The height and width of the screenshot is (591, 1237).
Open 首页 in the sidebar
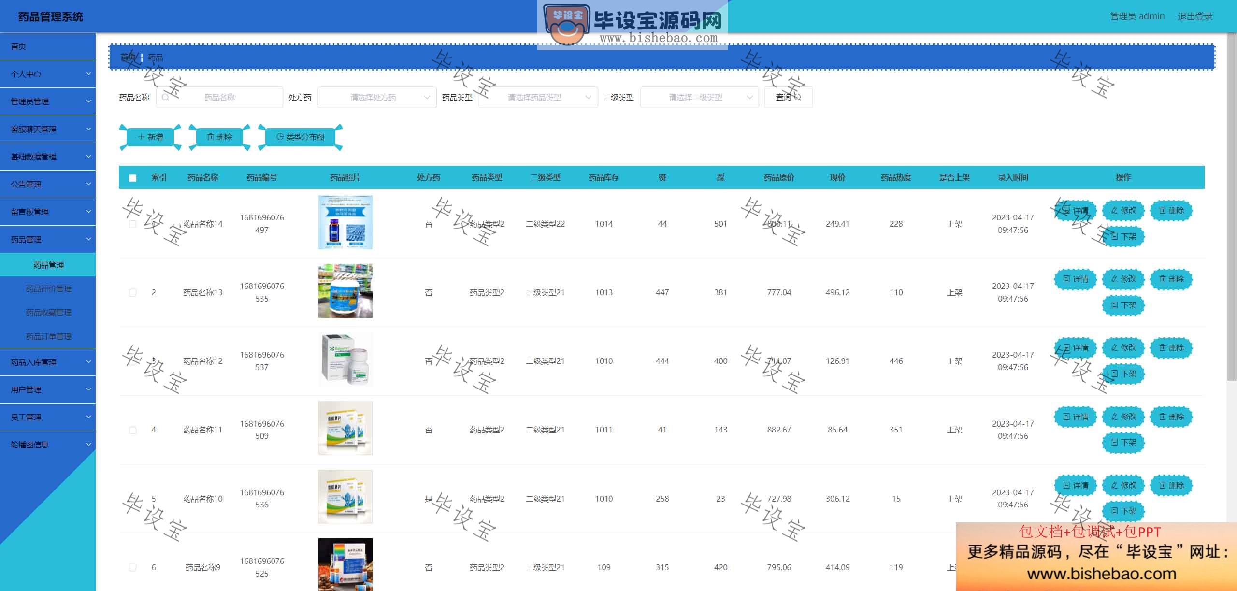[48, 46]
